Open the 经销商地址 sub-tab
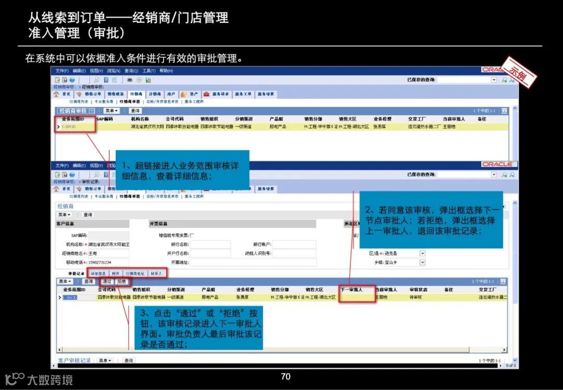Image resolution: width=563 pixels, height=390 pixels. pos(135,274)
